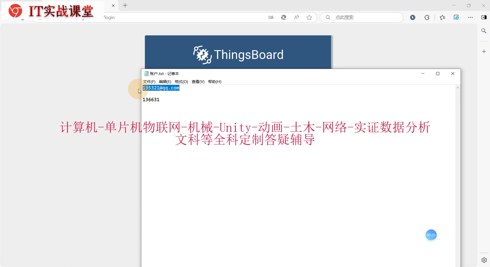Click the search box labeled 点此搜索
Image resolution: width=490 pixels, height=267 pixels.
point(361,17)
